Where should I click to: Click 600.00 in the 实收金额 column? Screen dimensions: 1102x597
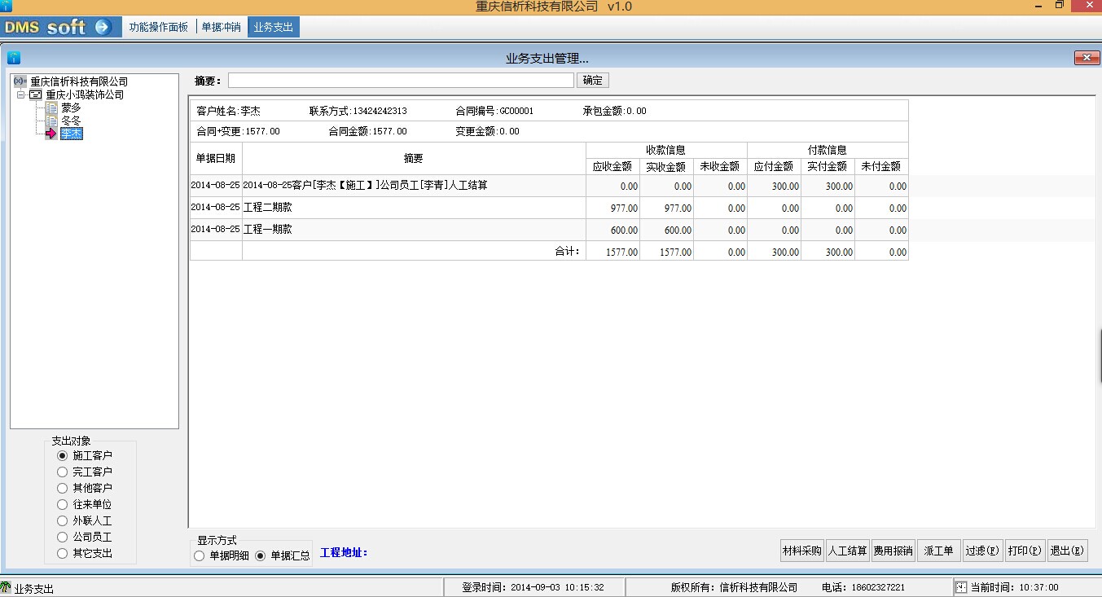(678, 230)
